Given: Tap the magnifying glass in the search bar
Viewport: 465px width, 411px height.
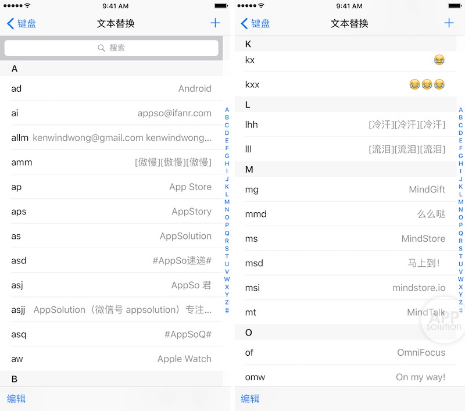Looking at the screenshot, I should pyautogui.click(x=101, y=48).
